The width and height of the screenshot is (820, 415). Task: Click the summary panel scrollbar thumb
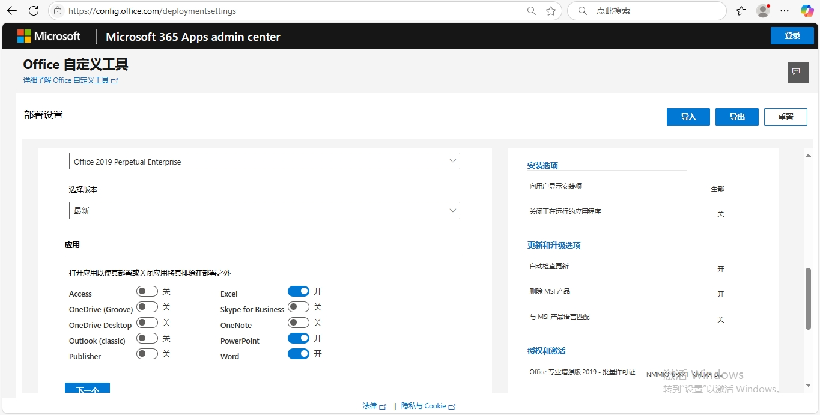808,298
